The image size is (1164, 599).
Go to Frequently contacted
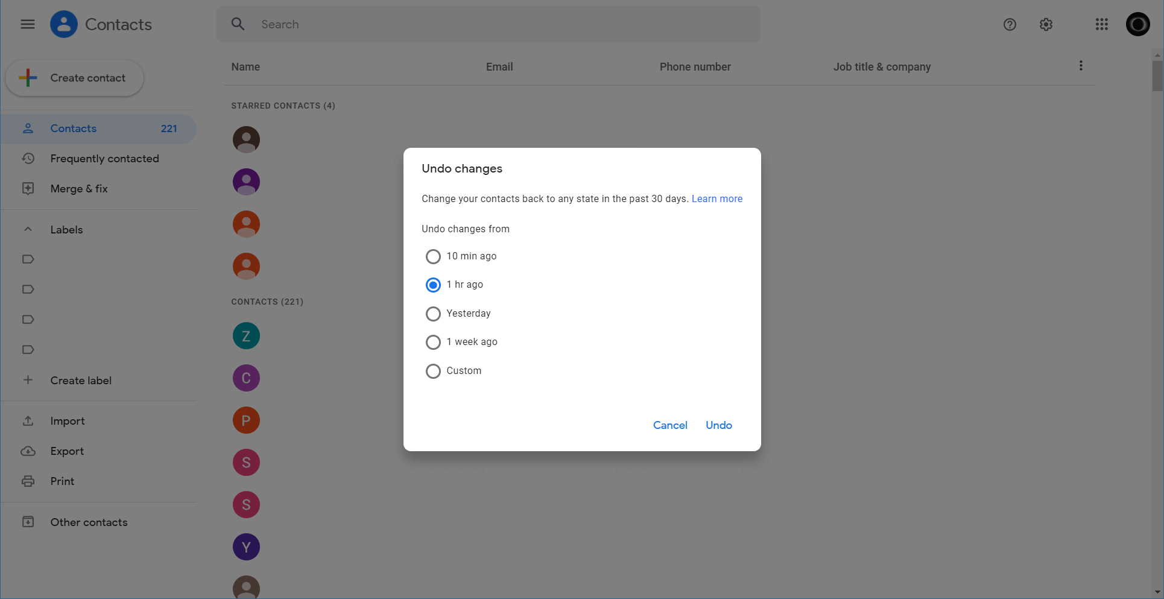click(x=104, y=159)
